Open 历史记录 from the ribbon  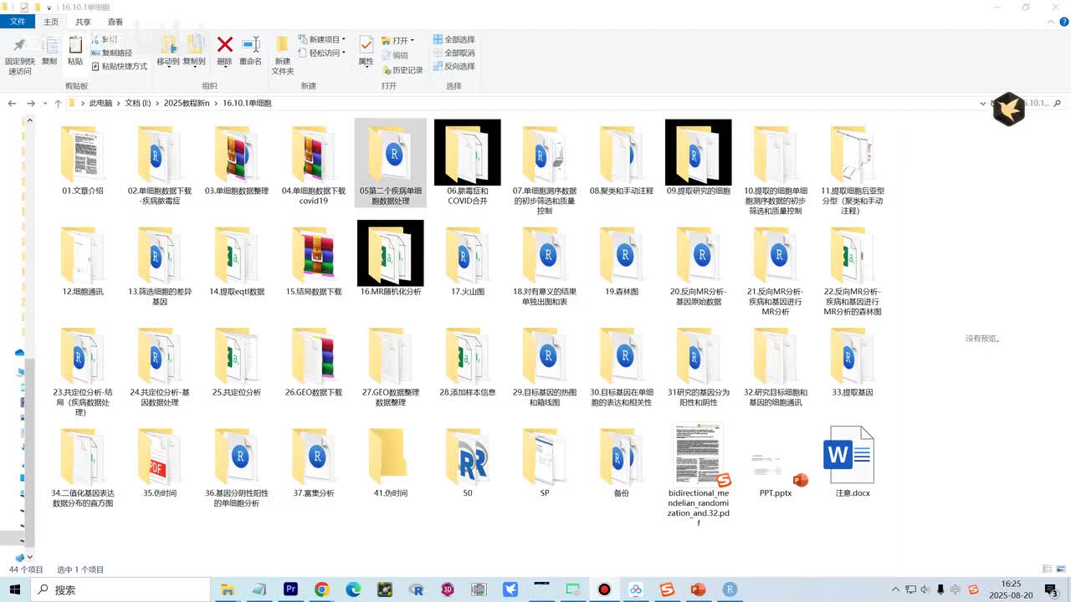click(x=402, y=70)
